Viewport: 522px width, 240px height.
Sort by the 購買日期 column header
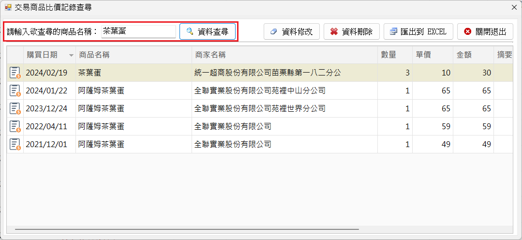(50, 55)
